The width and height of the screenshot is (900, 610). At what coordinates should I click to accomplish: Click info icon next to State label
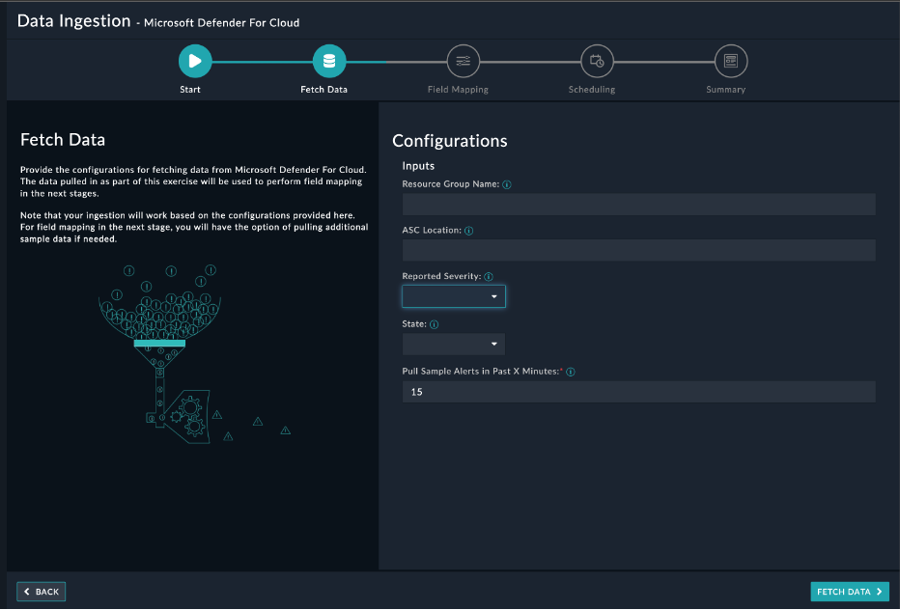pos(434,324)
